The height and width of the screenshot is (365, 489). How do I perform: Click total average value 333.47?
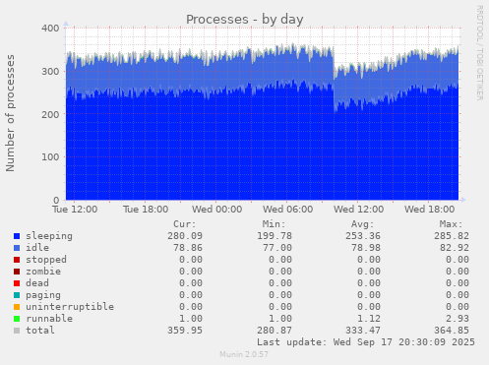click(363, 331)
